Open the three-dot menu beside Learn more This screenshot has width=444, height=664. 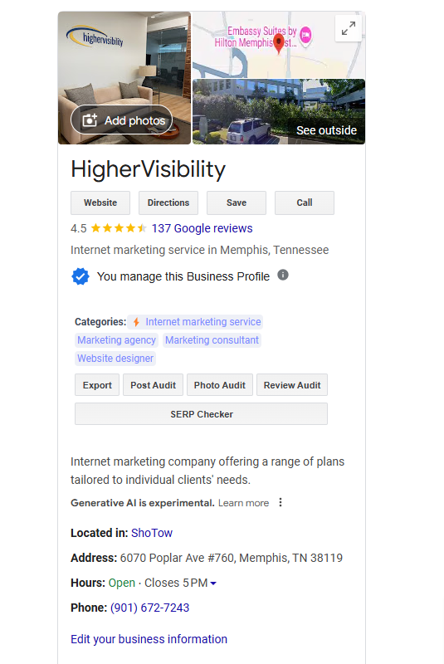281,502
